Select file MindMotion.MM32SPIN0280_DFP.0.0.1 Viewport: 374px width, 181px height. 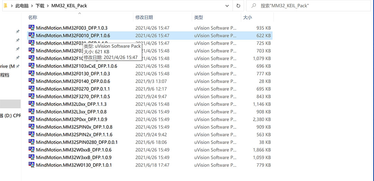pos(77,142)
